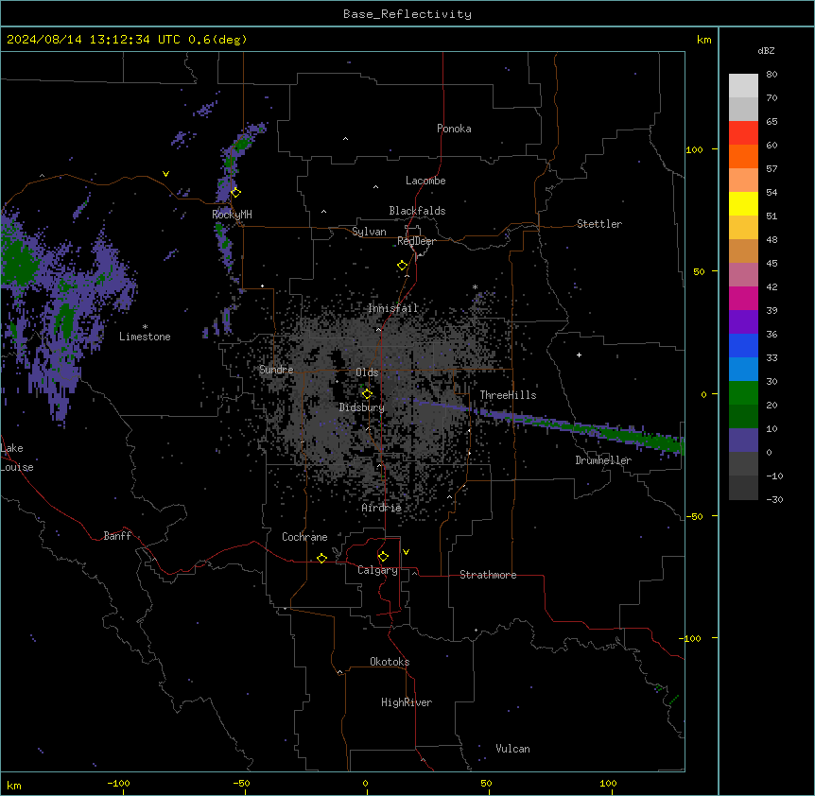
Task: Click the RedDeer city label
Action: point(416,241)
